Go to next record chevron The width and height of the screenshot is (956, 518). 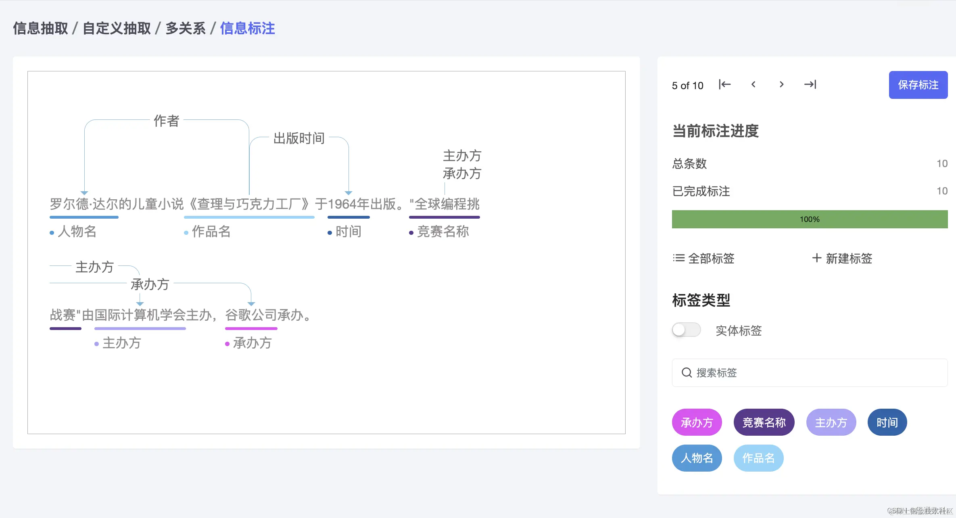(x=781, y=84)
